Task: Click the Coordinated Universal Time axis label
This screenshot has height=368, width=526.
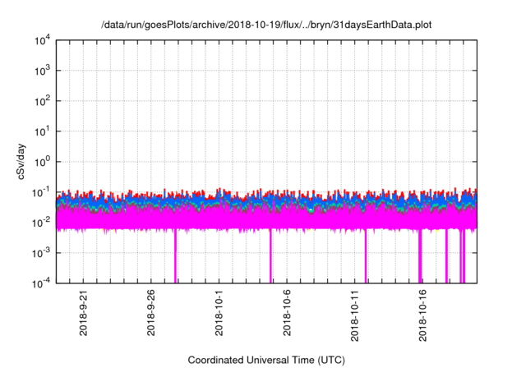Action: coord(266,360)
